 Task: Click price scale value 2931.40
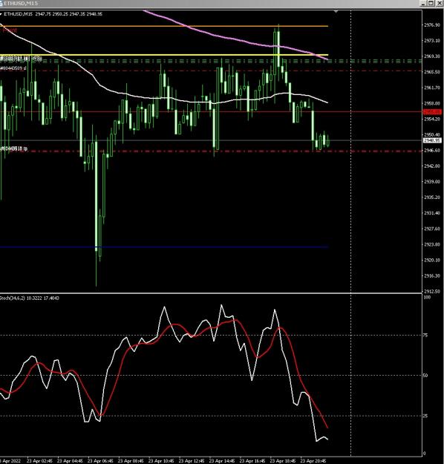coord(432,213)
